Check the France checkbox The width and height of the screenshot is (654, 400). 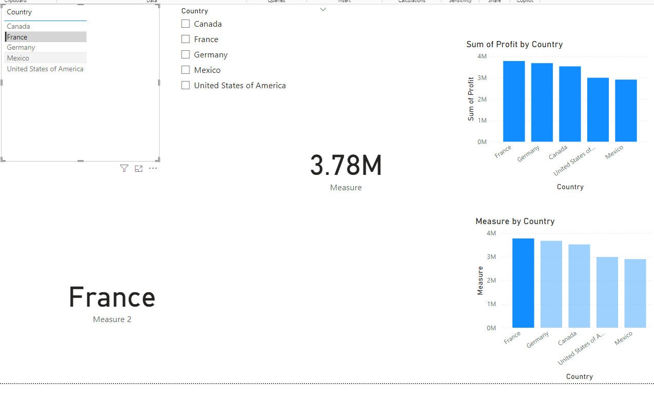[186, 39]
